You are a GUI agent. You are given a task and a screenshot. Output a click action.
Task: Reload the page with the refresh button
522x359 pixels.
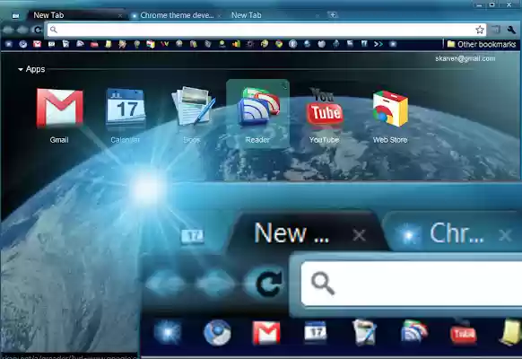[x=38, y=30]
